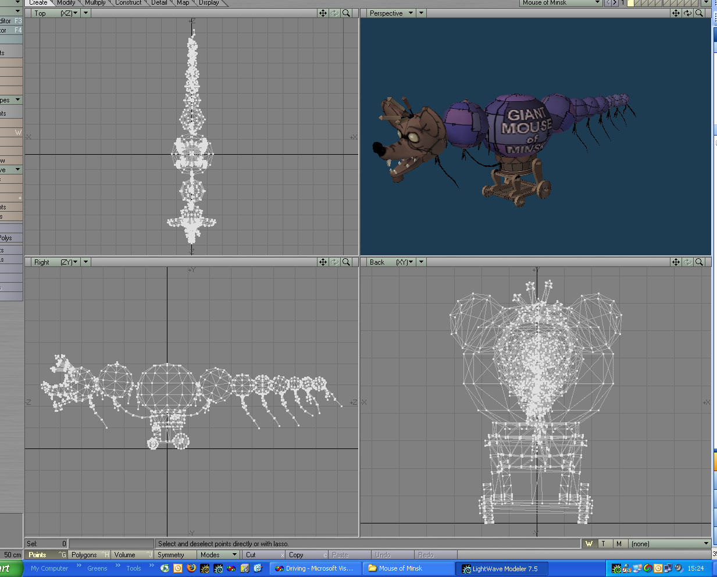Open the Perspective view type dropdown
This screenshot has width=717, height=577.
tap(391, 13)
